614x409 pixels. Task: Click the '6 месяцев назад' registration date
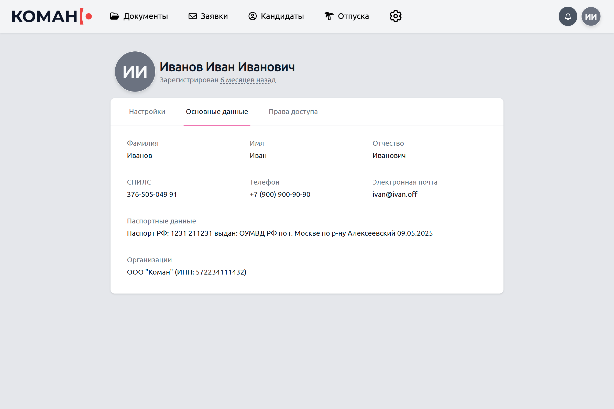248,80
